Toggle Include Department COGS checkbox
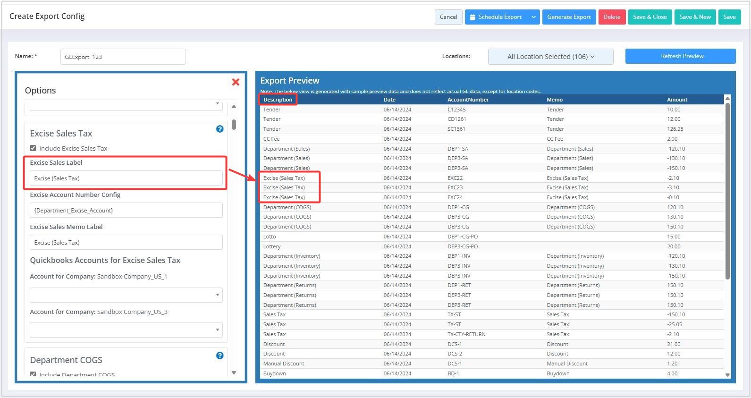This screenshot has height=398, width=751. [x=33, y=374]
